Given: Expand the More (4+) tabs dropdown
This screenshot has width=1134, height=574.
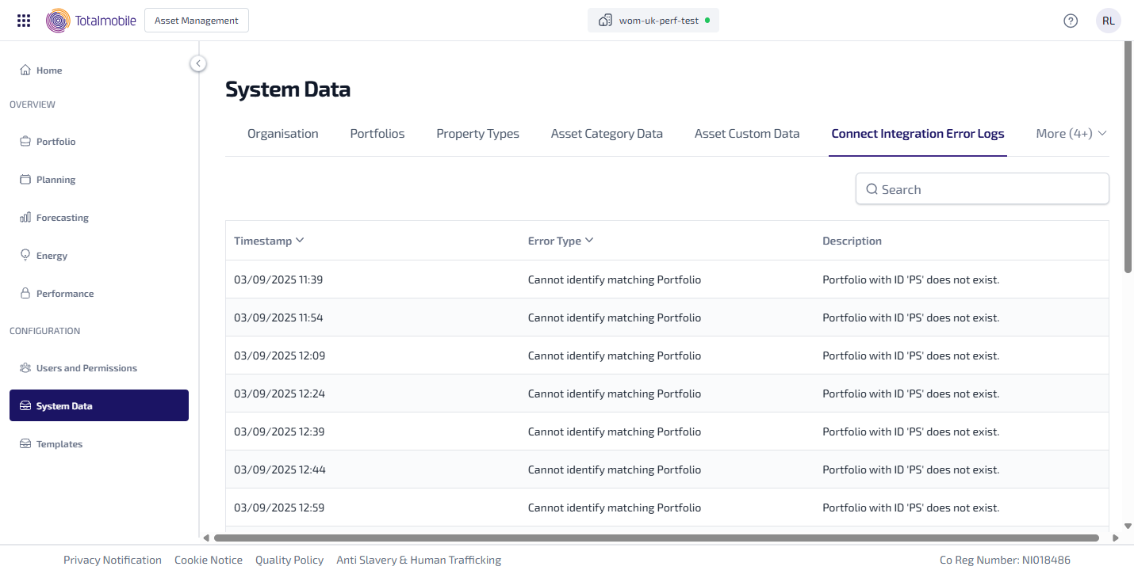Looking at the screenshot, I should tap(1071, 134).
